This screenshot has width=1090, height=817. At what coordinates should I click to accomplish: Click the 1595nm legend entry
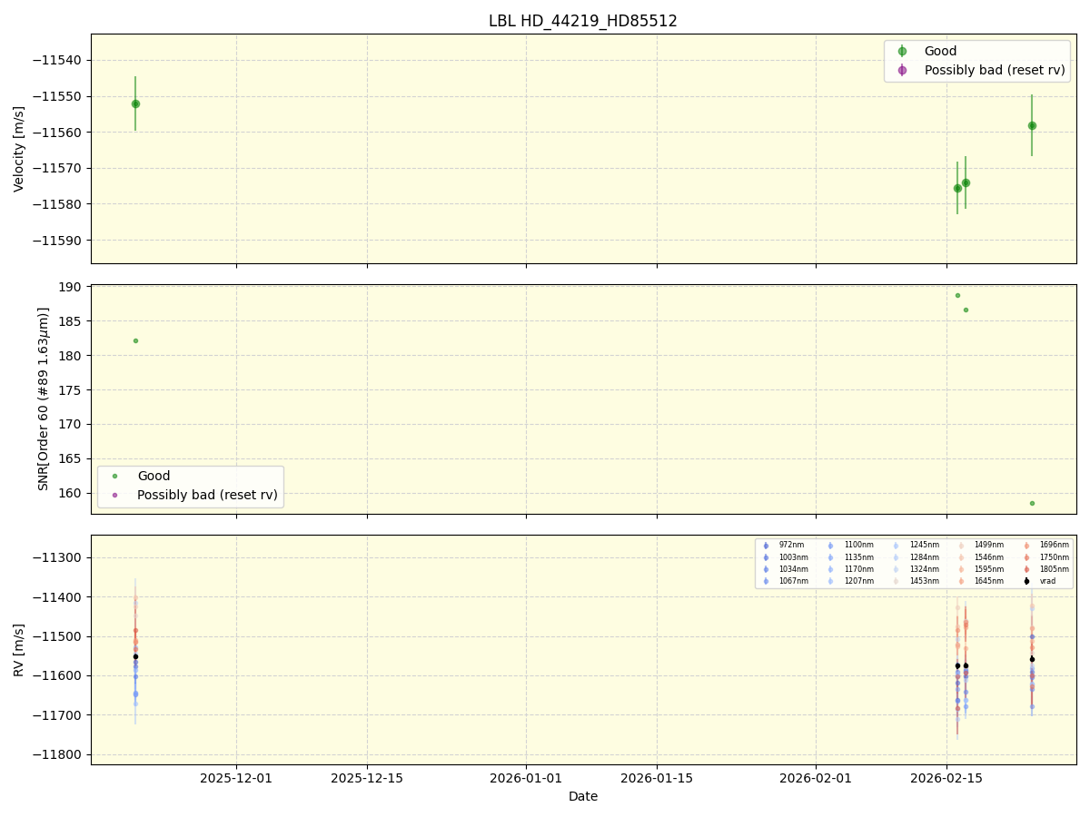tap(989, 569)
